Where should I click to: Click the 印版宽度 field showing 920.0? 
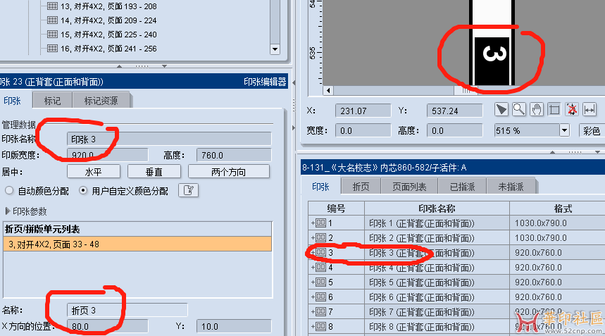click(x=107, y=155)
